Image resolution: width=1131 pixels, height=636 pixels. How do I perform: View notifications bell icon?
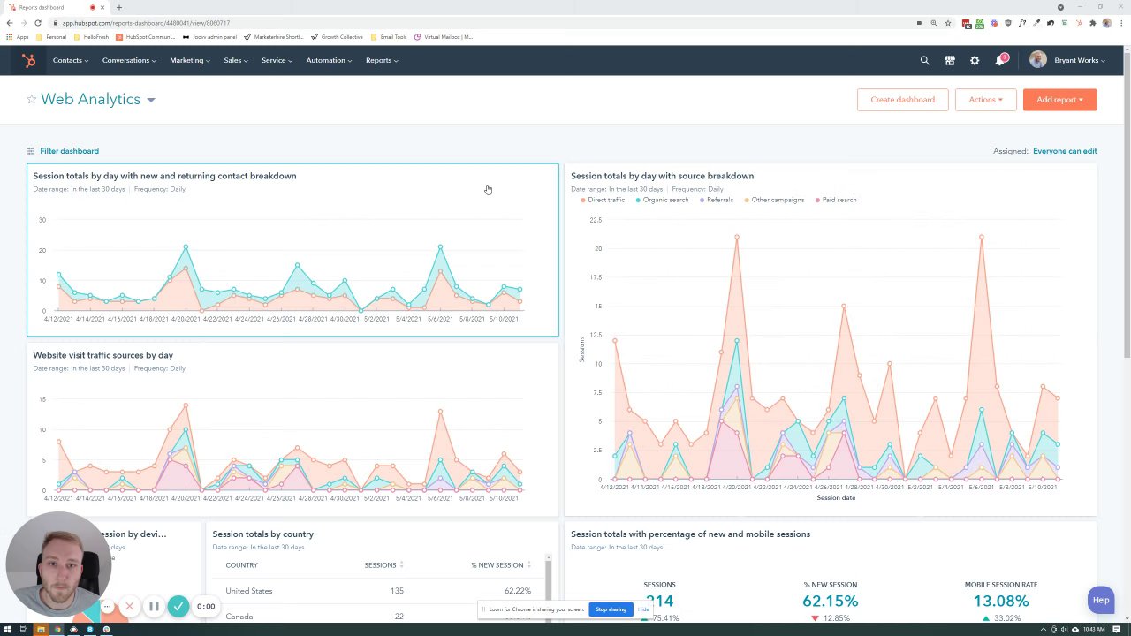[1000, 60]
